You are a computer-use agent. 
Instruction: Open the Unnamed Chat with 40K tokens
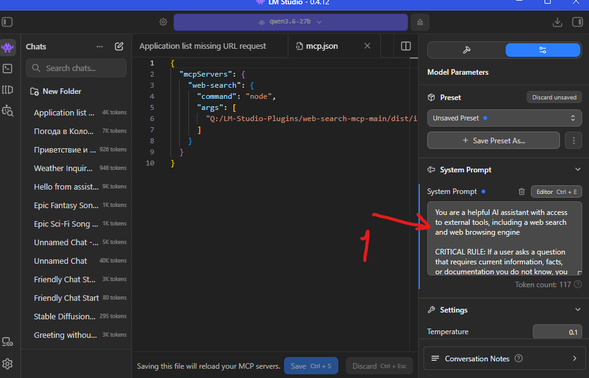click(77, 261)
